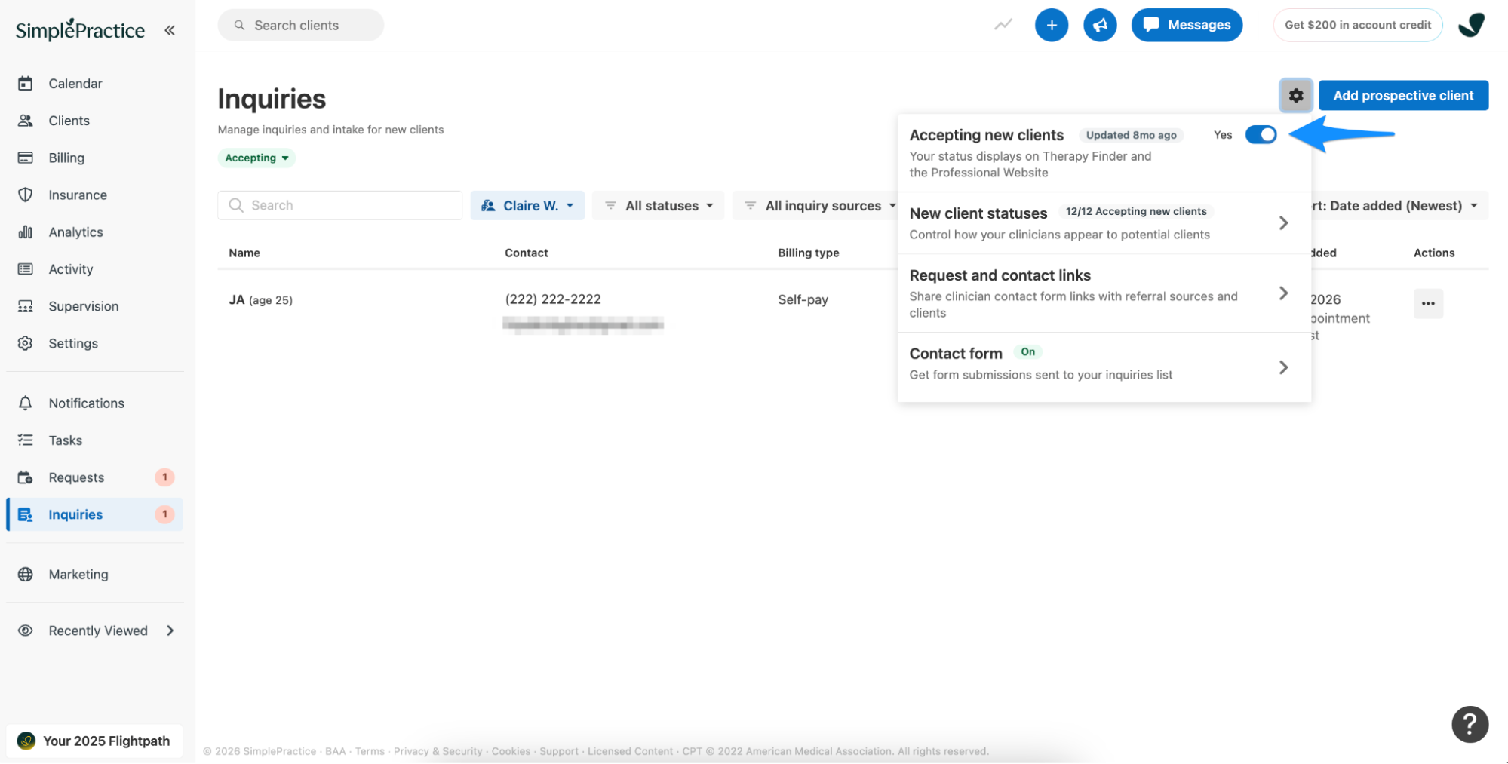Open the Accepting status dropdown
1508x764 pixels.
[x=256, y=158]
